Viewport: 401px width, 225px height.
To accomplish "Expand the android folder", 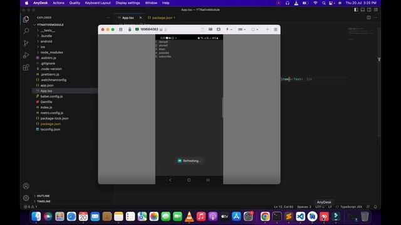I will pos(46,41).
